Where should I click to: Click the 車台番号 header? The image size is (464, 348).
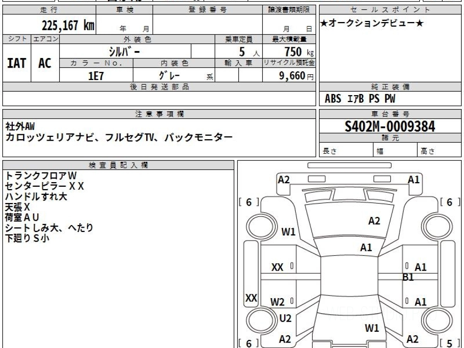point(390,114)
